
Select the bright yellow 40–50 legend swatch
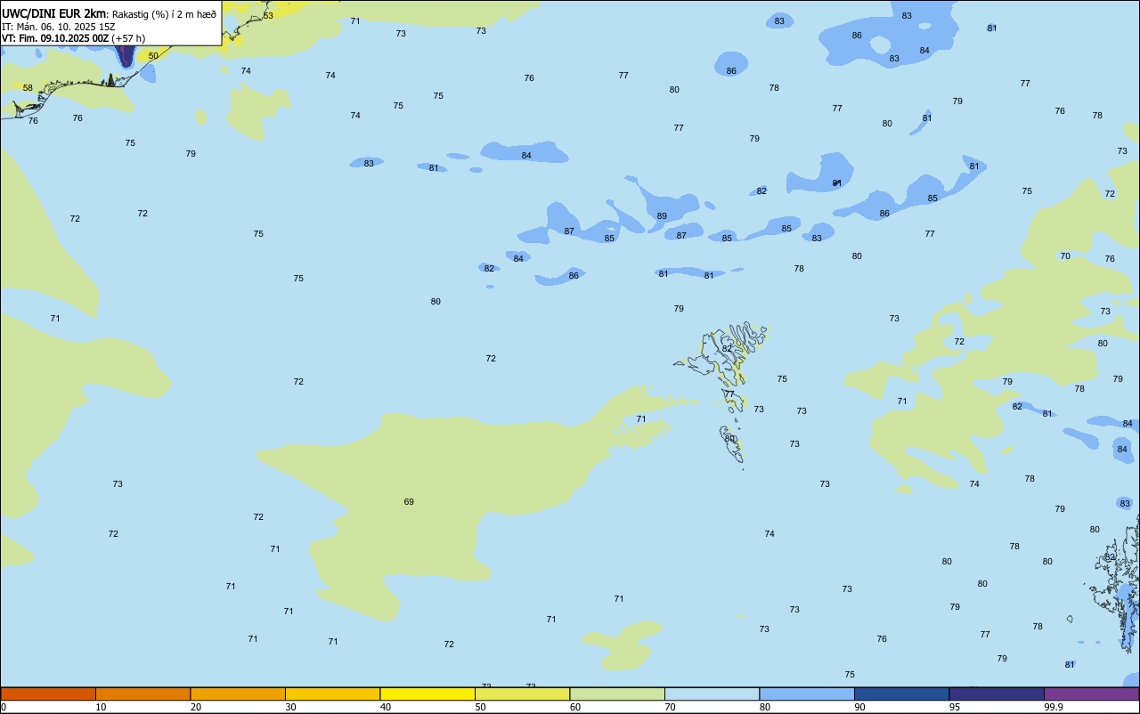pos(427,694)
